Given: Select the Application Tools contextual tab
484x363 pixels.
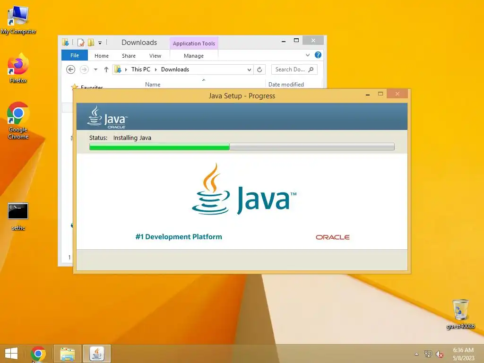Looking at the screenshot, I should point(194,43).
